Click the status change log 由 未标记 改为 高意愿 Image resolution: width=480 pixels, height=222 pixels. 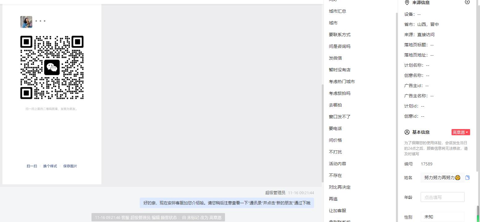tap(158, 217)
